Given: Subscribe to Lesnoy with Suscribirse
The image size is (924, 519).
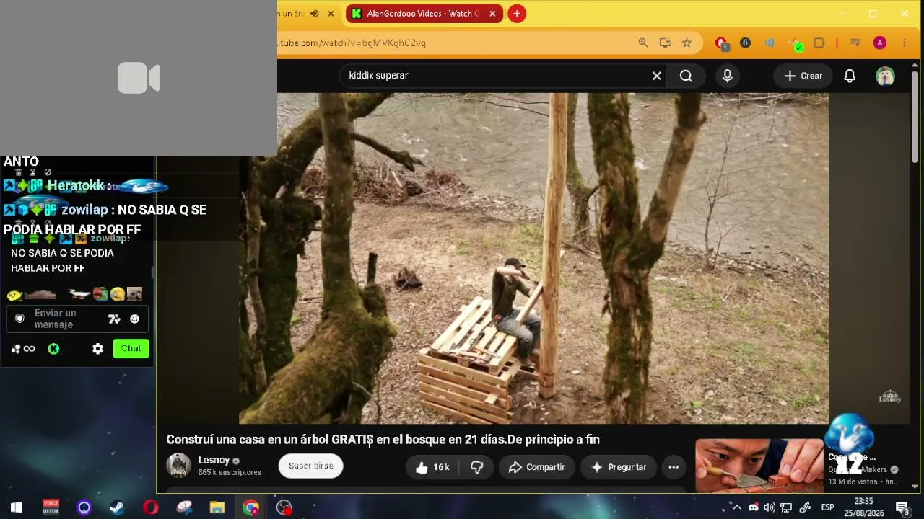Looking at the screenshot, I should click(311, 466).
